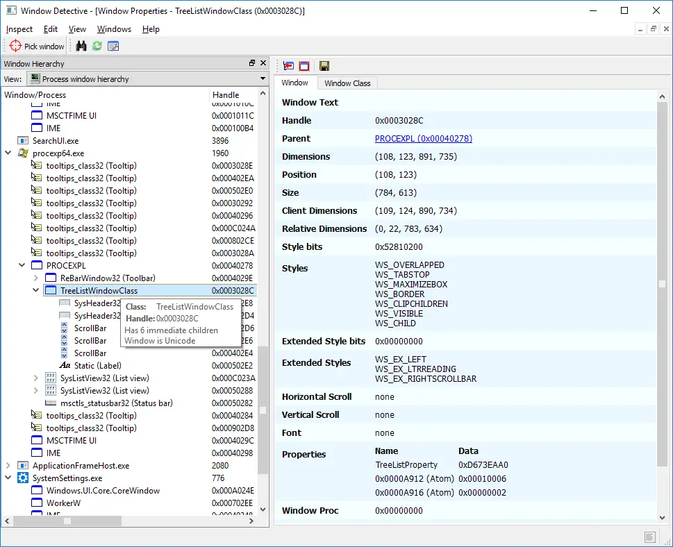
Task: Click locate-in-hierarchy icon with red arrow
Action: 289,66
